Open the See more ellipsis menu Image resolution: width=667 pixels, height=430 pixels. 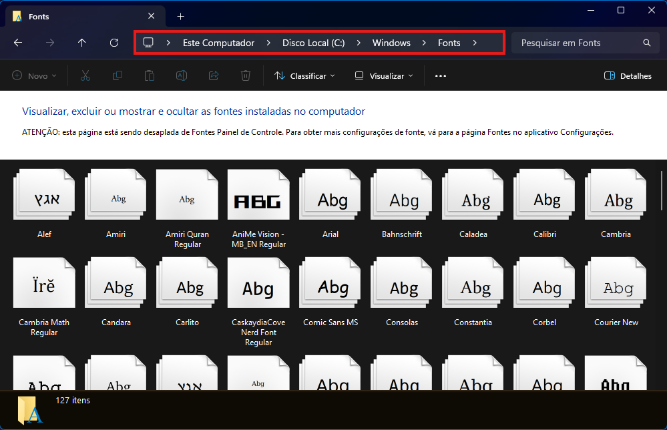(x=440, y=75)
